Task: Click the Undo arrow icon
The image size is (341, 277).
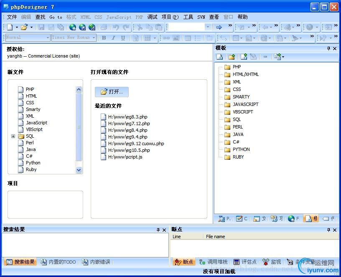Action: pos(116,27)
